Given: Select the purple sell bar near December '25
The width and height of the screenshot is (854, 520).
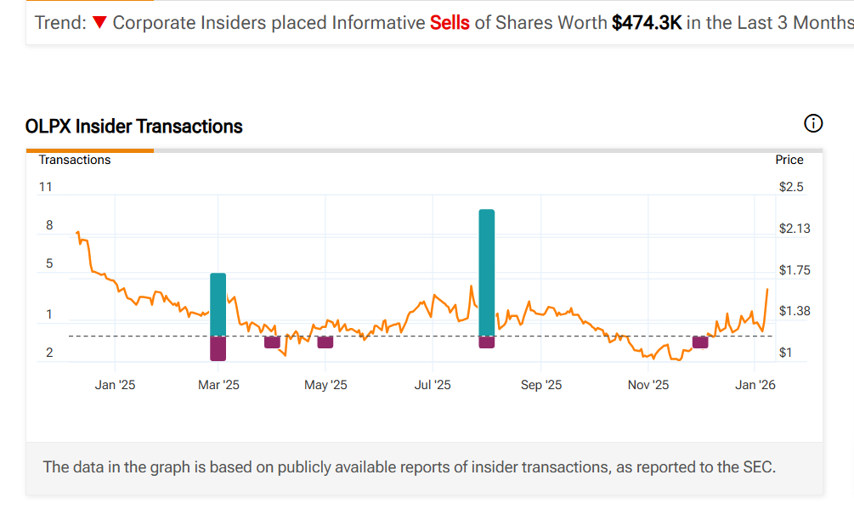Looking at the screenshot, I should (700, 342).
